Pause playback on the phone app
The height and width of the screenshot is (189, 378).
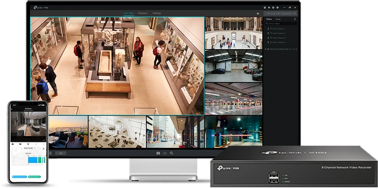pos(28,144)
